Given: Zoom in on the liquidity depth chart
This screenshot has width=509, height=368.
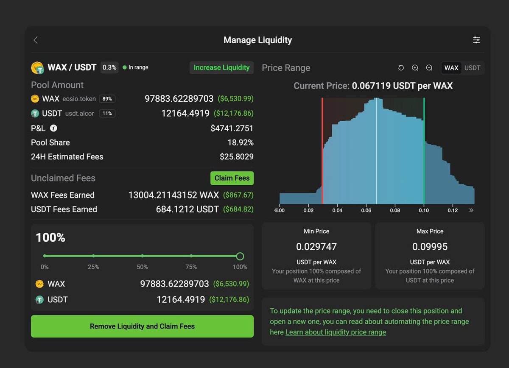Looking at the screenshot, I should (x=415, y=67).
